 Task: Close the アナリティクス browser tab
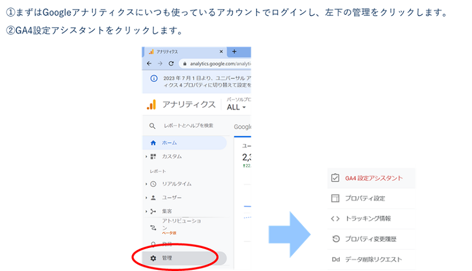tap(221, 52)
